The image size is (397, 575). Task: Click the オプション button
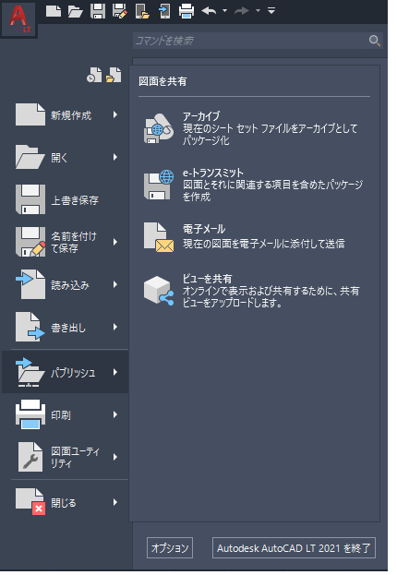(x=170, y=548)
